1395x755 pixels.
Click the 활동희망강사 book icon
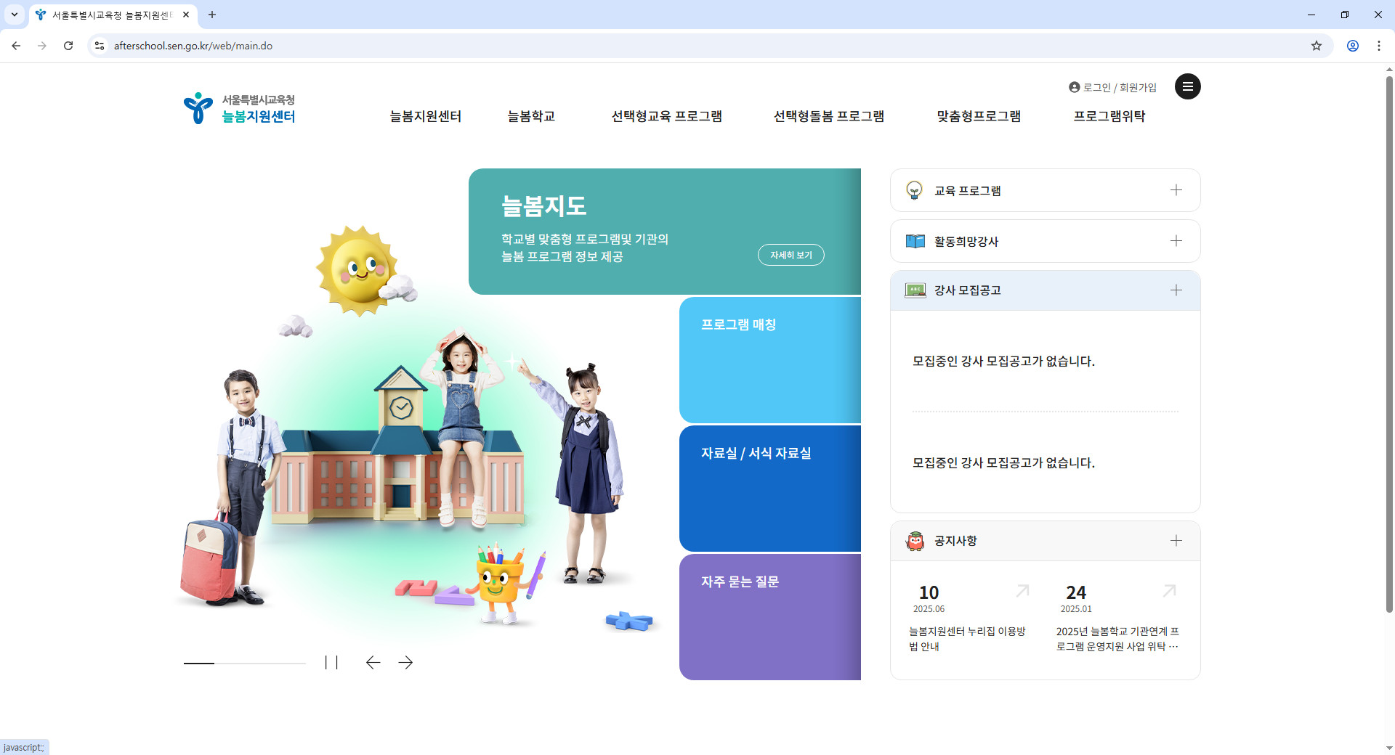pos(914,240)
